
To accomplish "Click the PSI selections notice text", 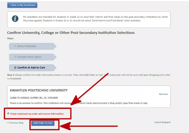I will coord(95,19).
